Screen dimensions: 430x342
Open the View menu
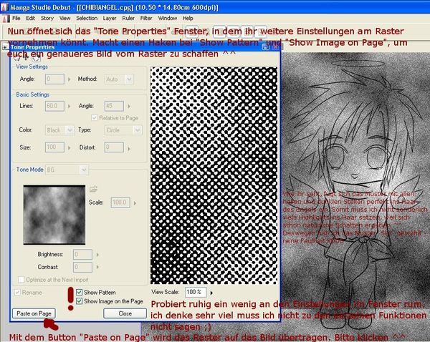64,18
